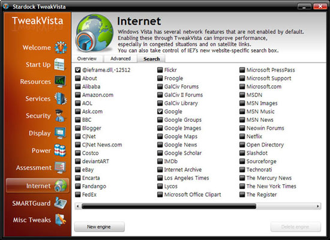
Task: Open the Display monitor icon
Action: click(x=60, y=133)
